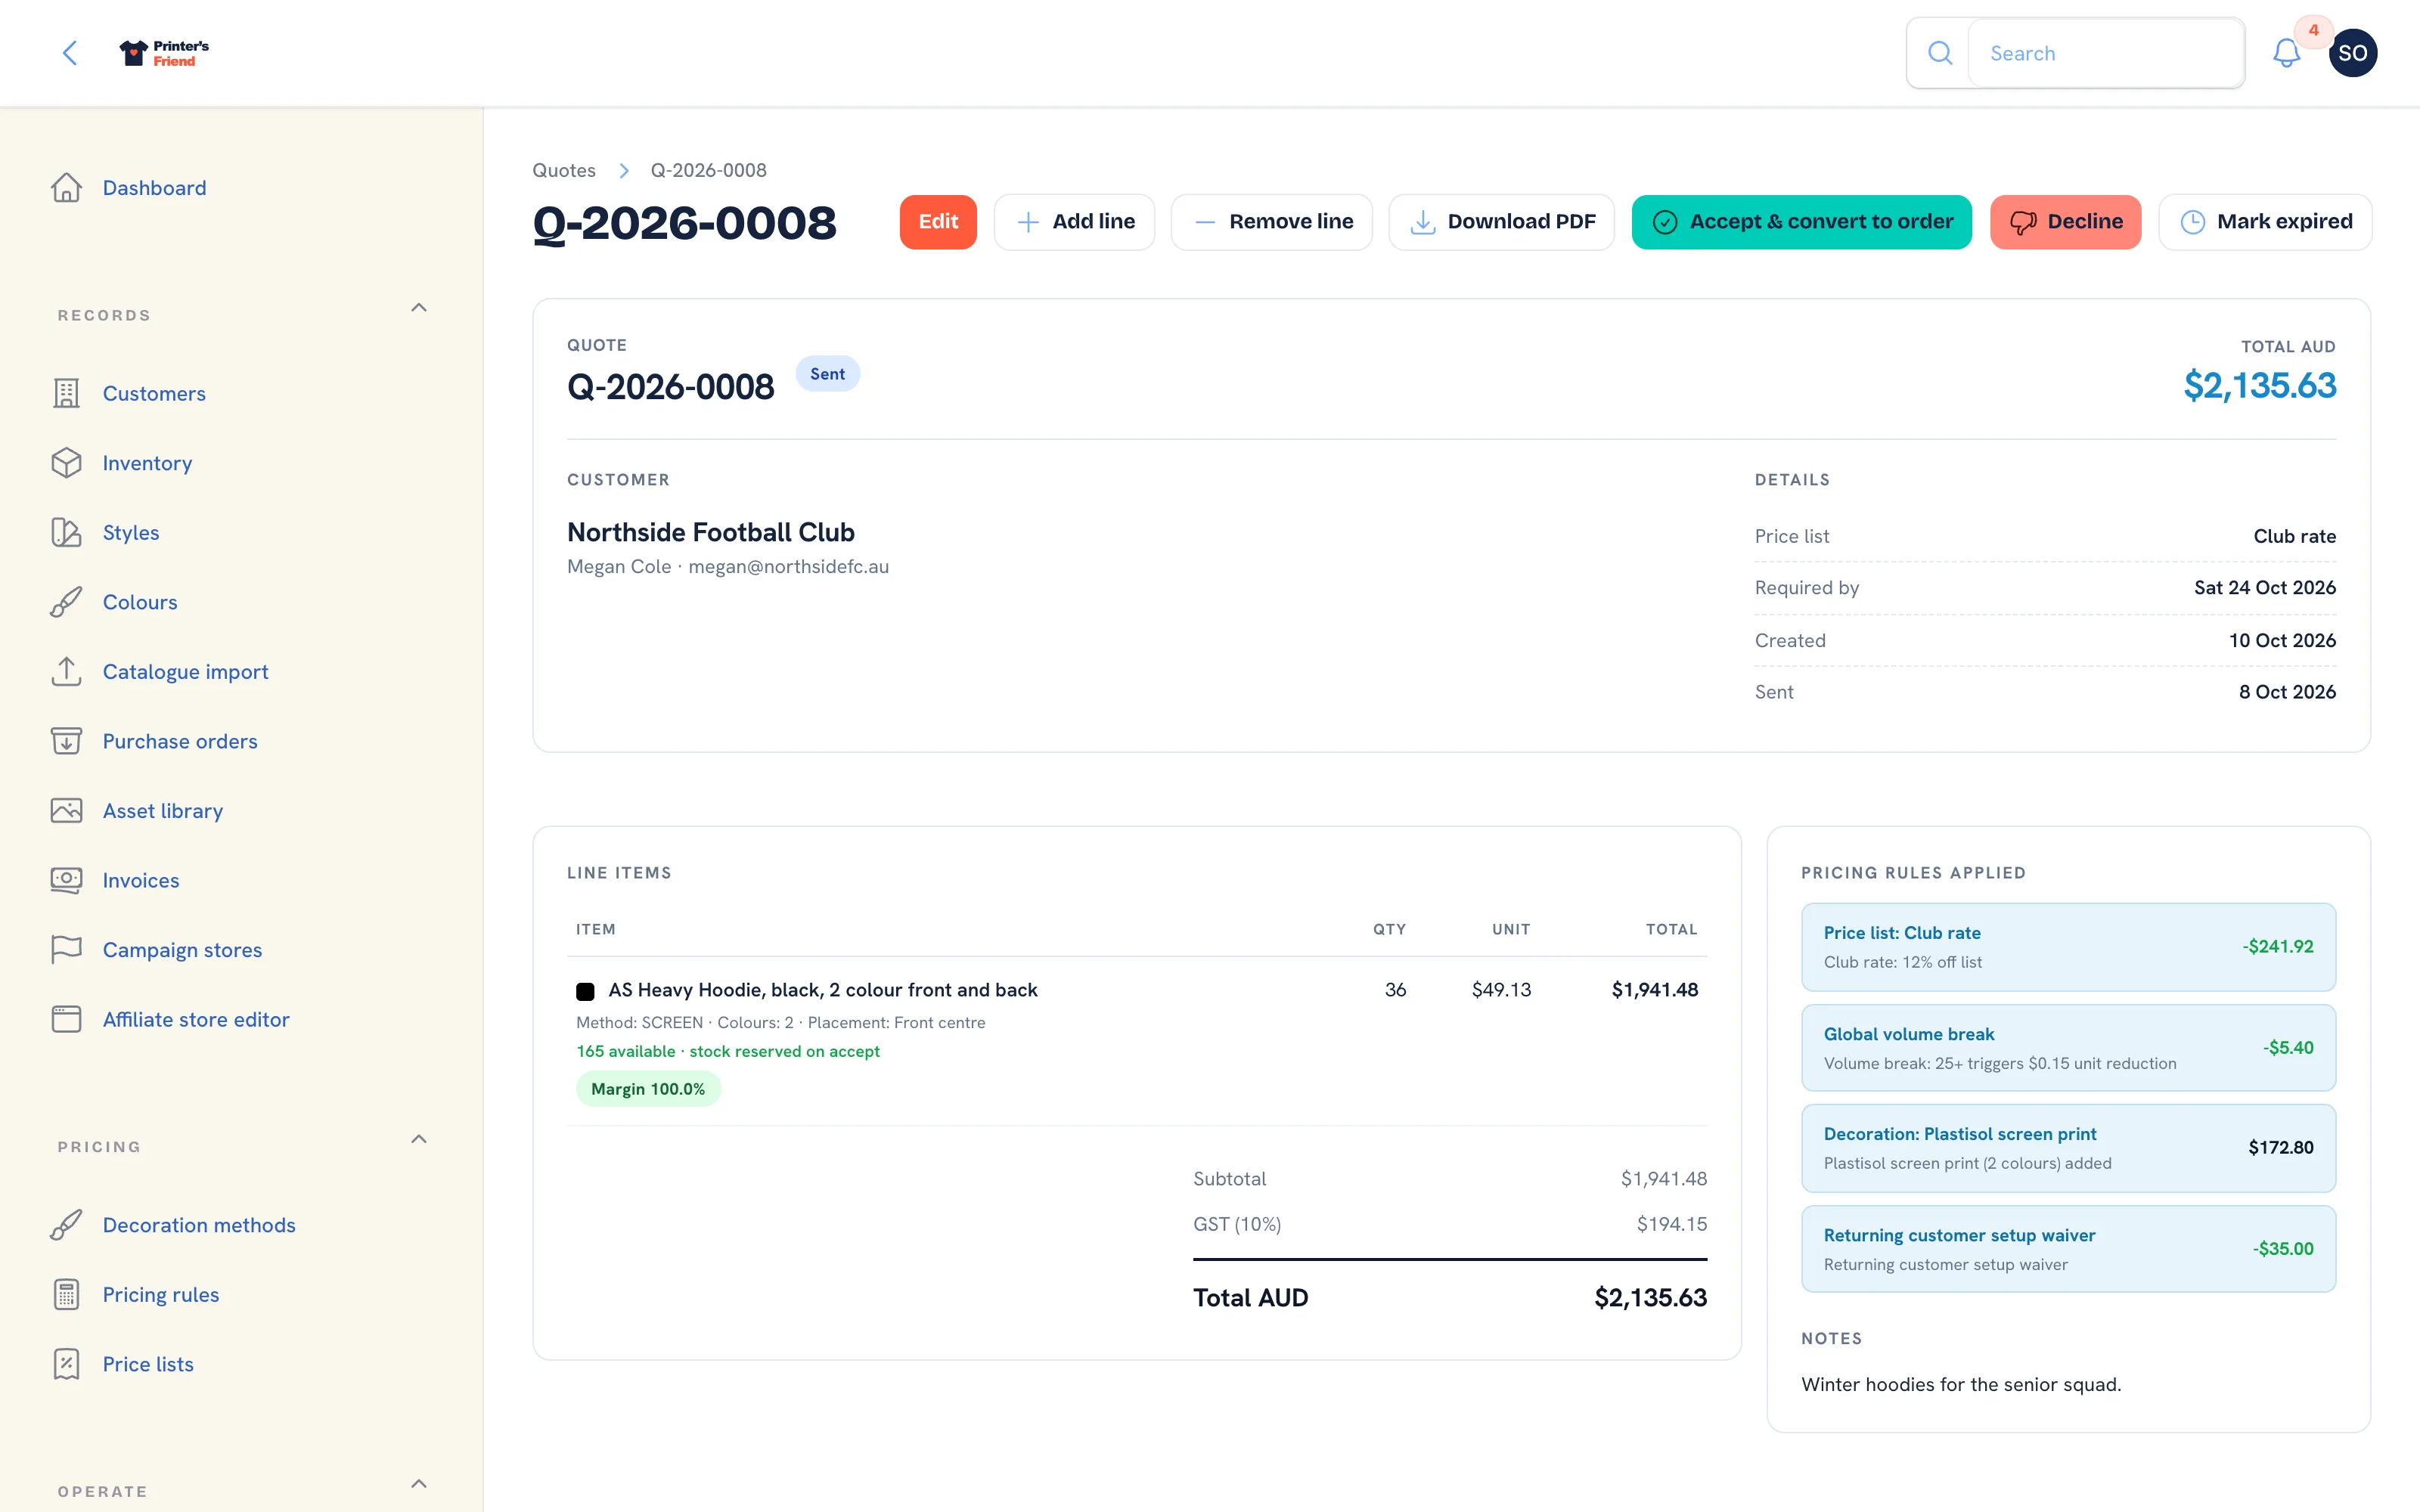Screen dimensions: 2420x1512
Task: Collapse the Operate sidebar section
Action: coord(419,1484)
